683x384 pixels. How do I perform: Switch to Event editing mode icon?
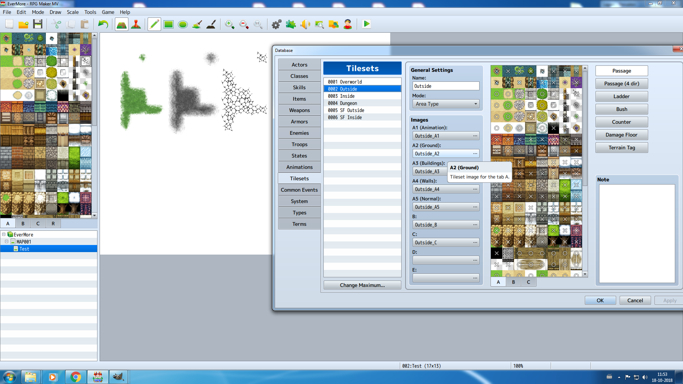tap(136, 24)
